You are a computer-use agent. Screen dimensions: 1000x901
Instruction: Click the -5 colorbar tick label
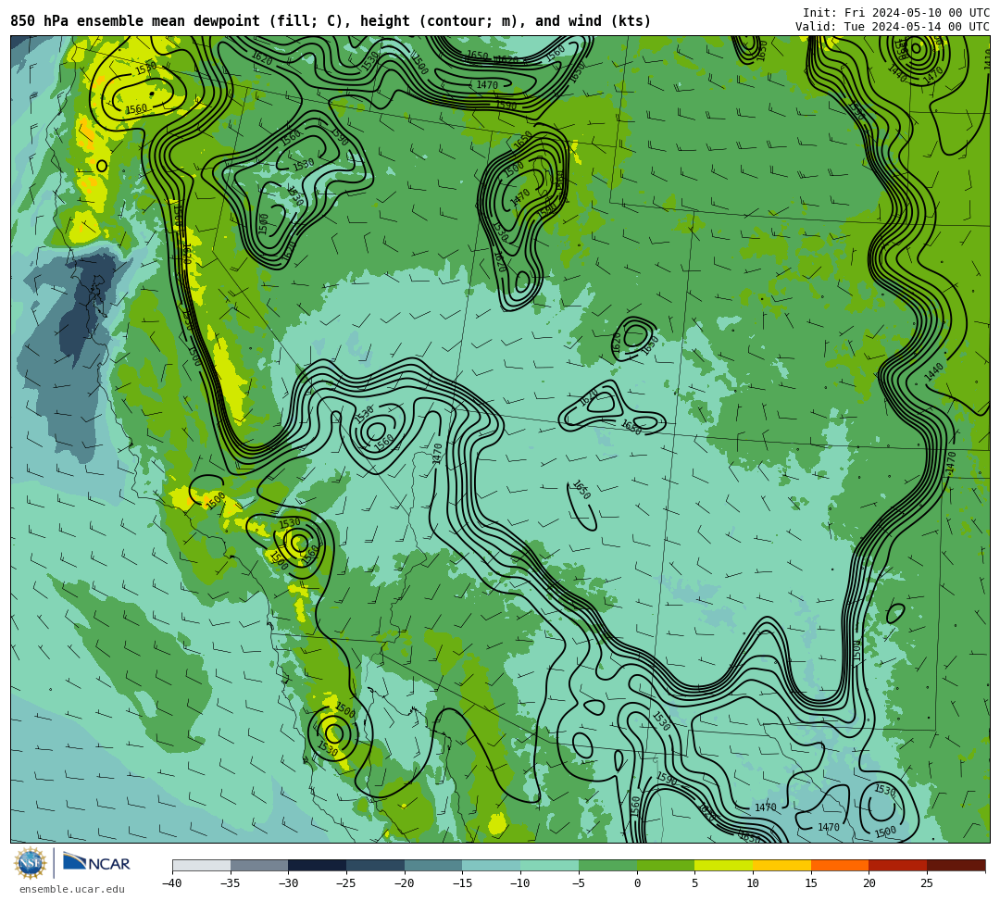578,883
